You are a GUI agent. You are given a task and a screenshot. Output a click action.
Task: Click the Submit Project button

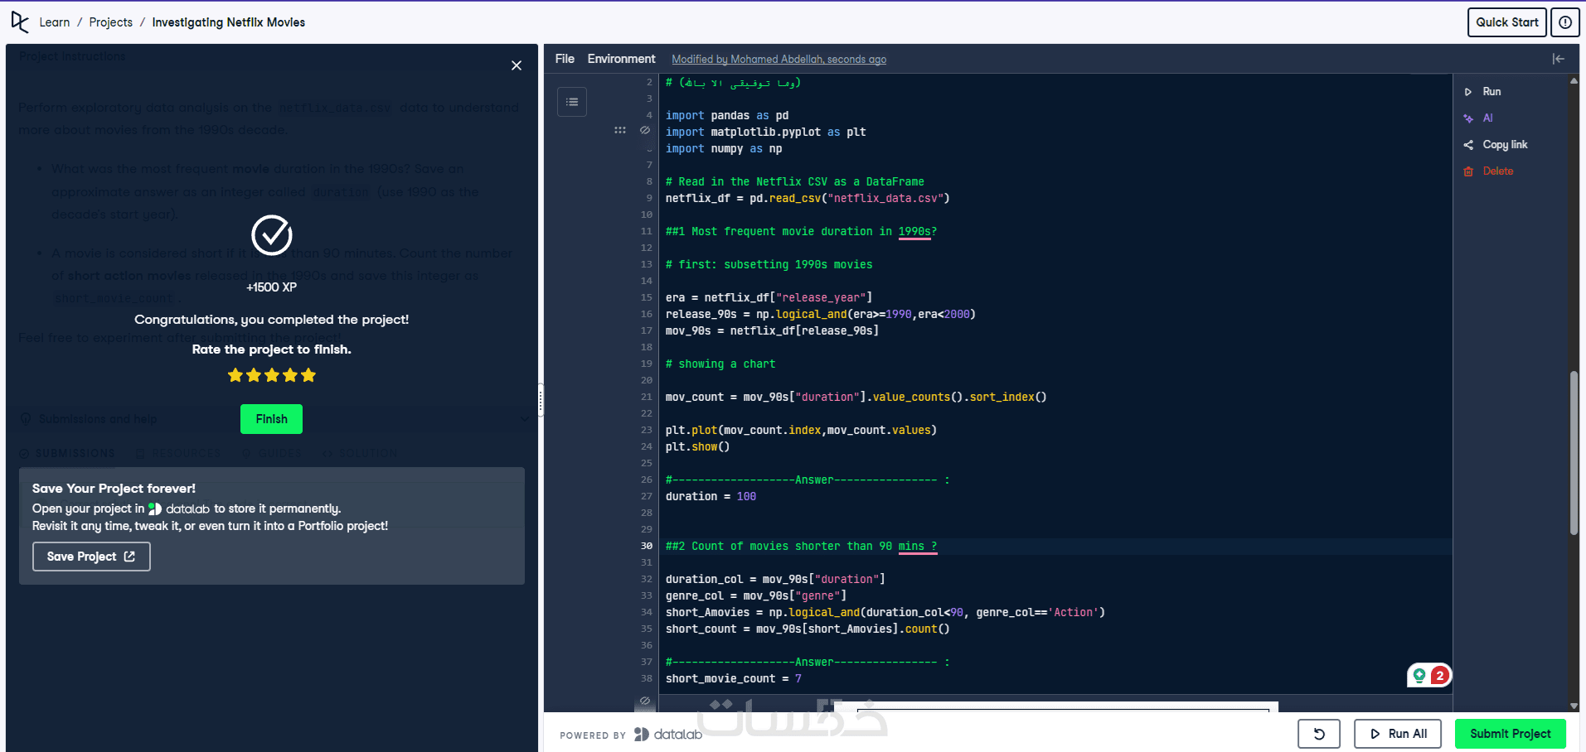1511,734
